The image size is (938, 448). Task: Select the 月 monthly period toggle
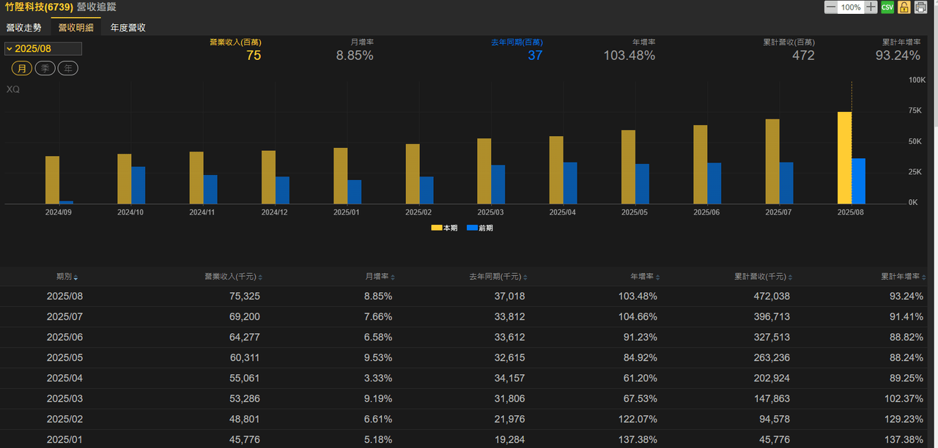coord(21,68)
